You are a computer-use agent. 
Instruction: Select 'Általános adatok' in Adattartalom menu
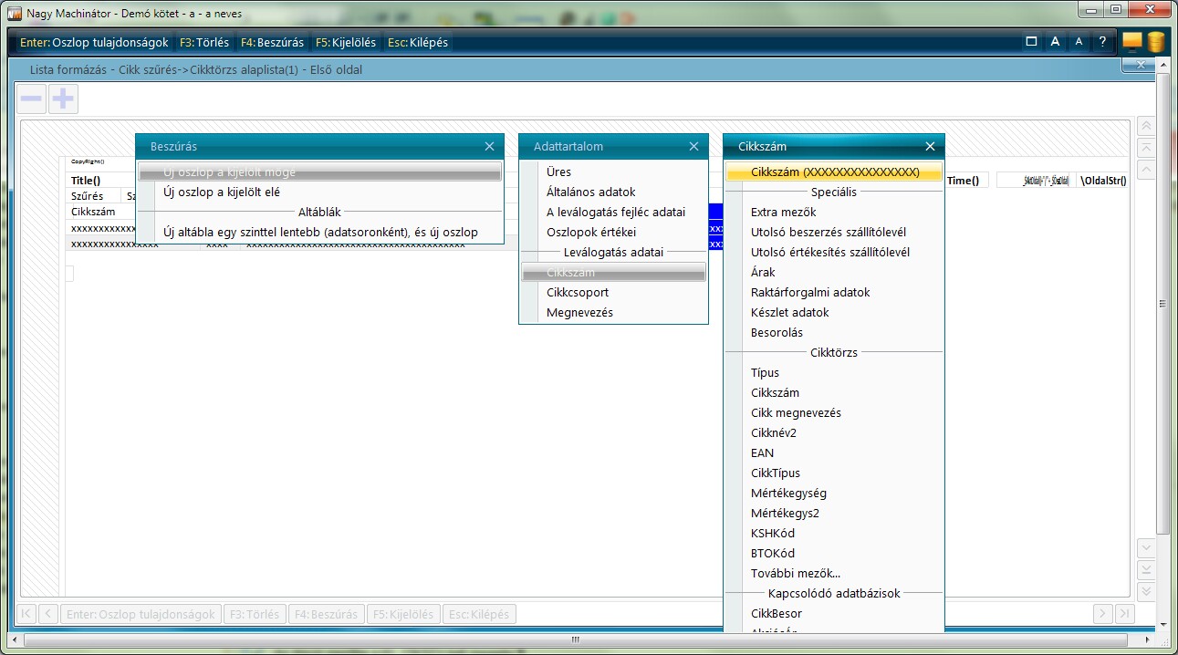590,192
